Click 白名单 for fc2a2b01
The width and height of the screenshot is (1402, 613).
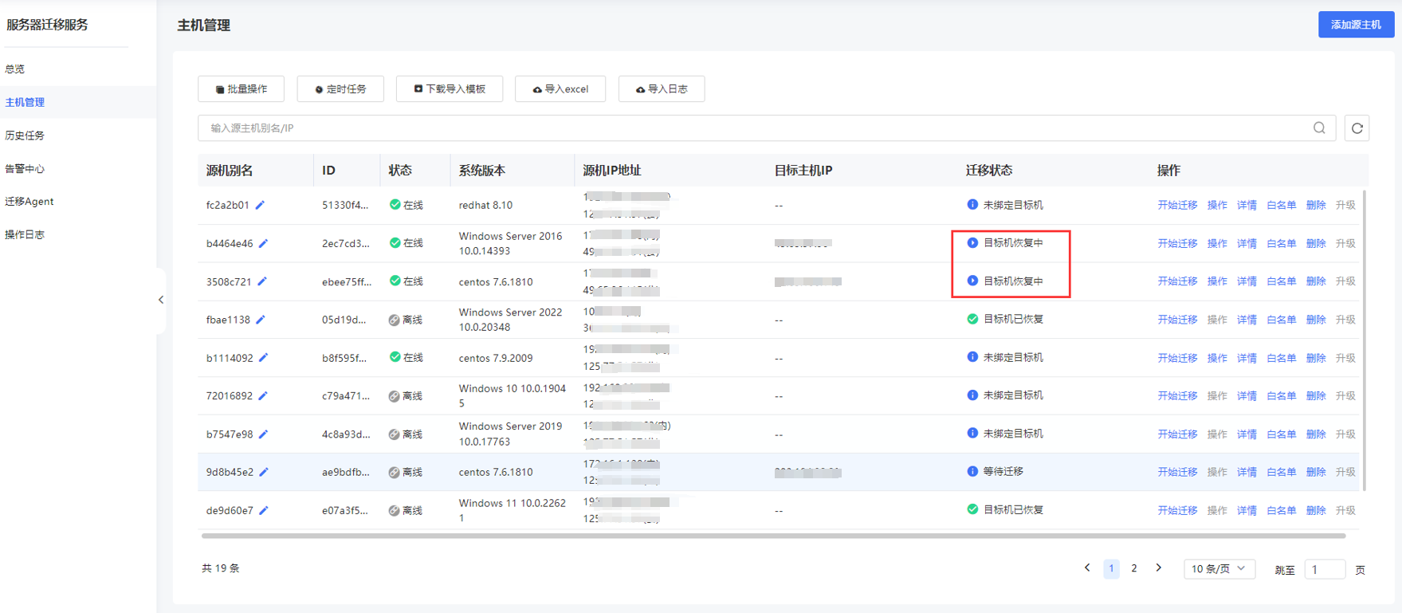click(x=1281, y=205)
